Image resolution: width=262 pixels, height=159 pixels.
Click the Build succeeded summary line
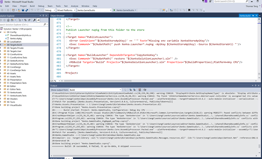coord(97,146)
